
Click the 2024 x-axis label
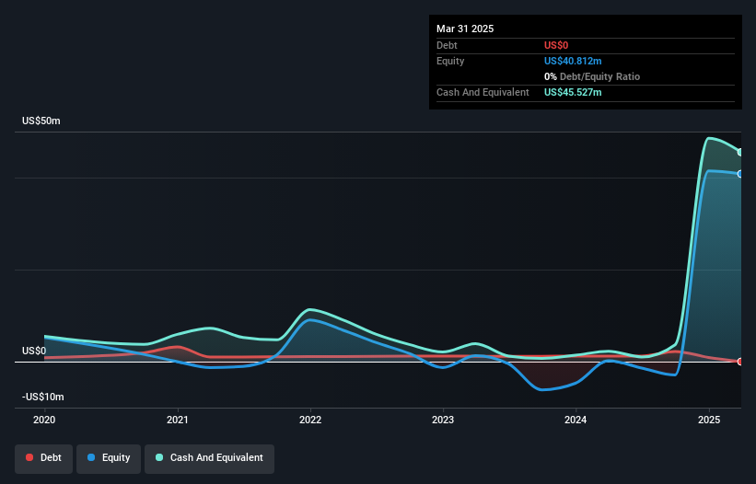(576, 420)
